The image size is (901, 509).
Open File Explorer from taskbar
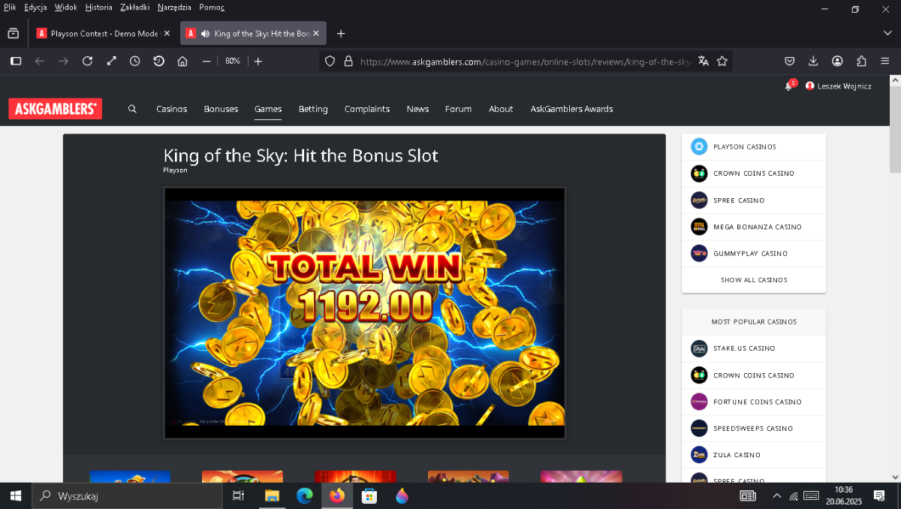click(x=272, y=495)
